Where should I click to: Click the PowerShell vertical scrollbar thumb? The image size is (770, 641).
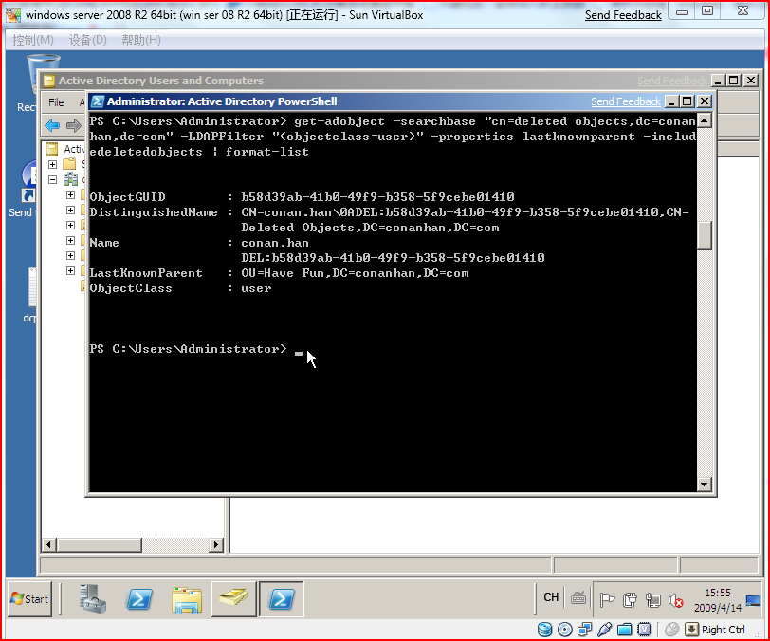click(x=705, y=236)
